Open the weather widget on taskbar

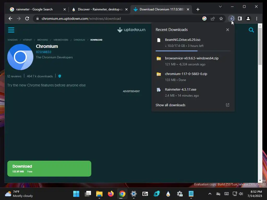coord(19,194)
